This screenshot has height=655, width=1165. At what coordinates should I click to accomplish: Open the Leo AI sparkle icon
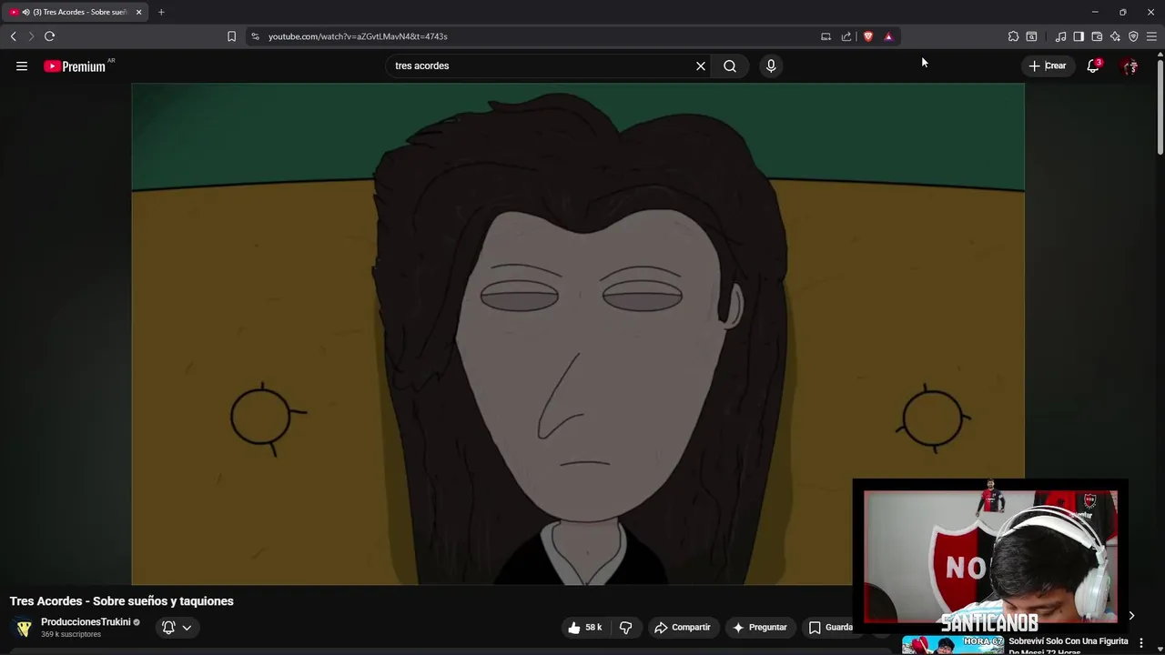click(x=1115, y=36)
